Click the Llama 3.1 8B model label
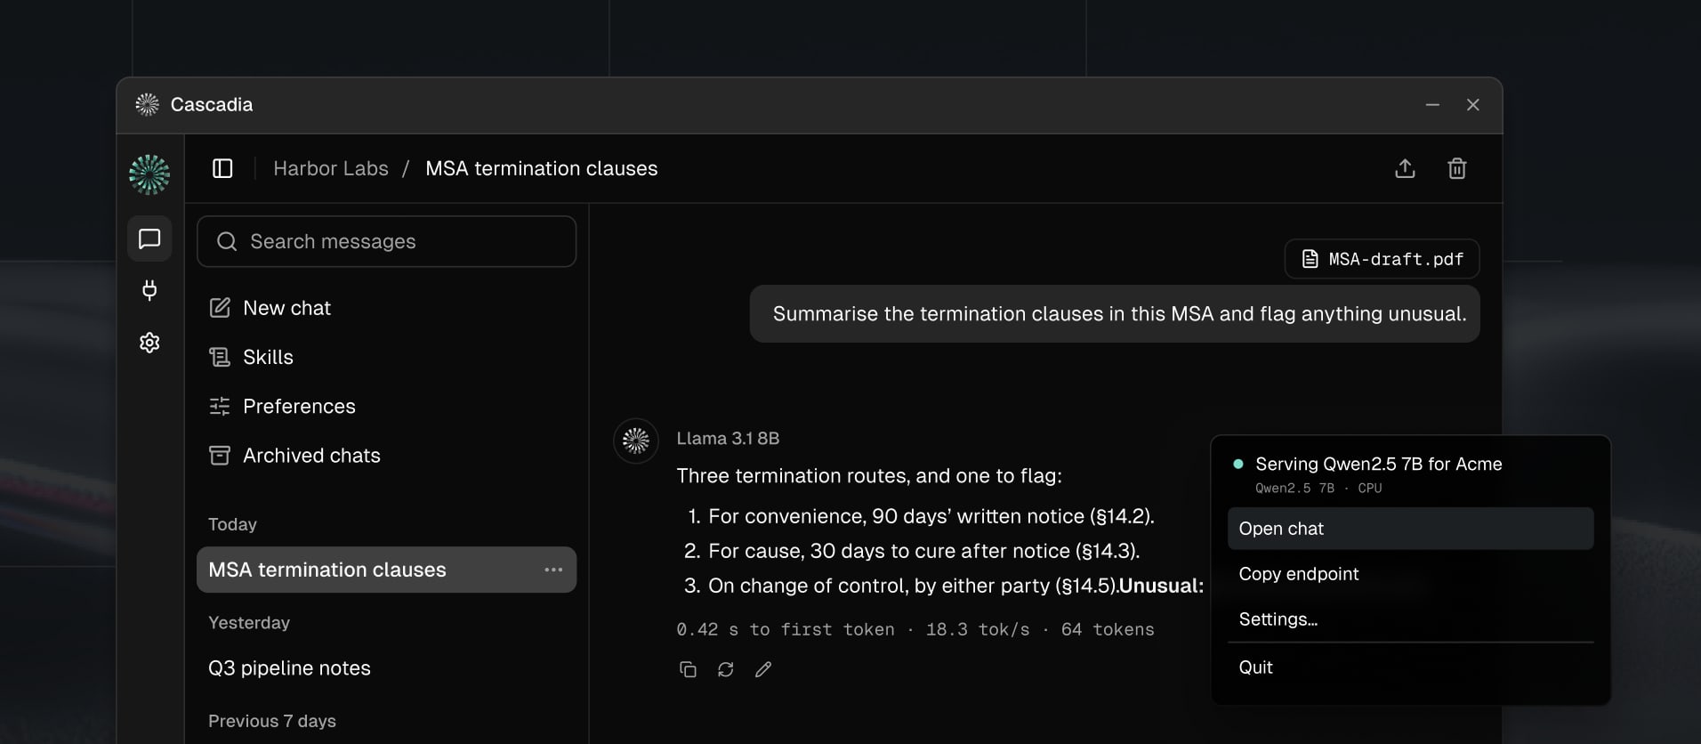The image size is (1701, 744). pos(728,438)
